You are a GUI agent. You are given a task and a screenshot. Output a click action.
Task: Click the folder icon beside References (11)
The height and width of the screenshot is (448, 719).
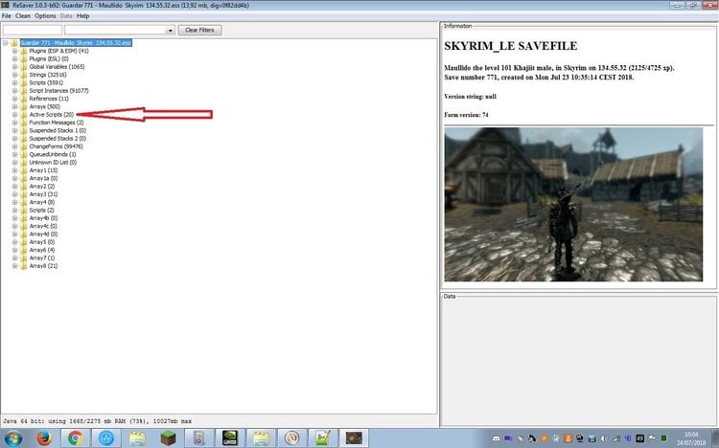click(23, 99)
